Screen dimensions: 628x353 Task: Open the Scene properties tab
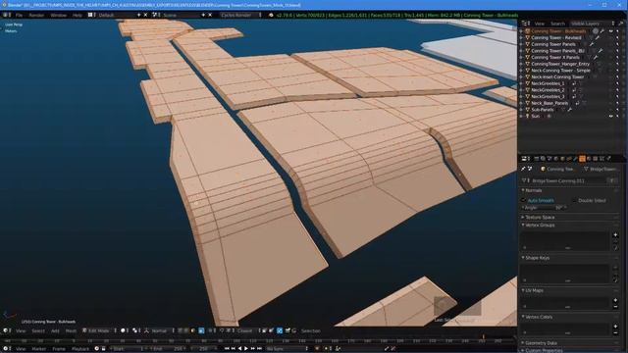tap(549, 159)
